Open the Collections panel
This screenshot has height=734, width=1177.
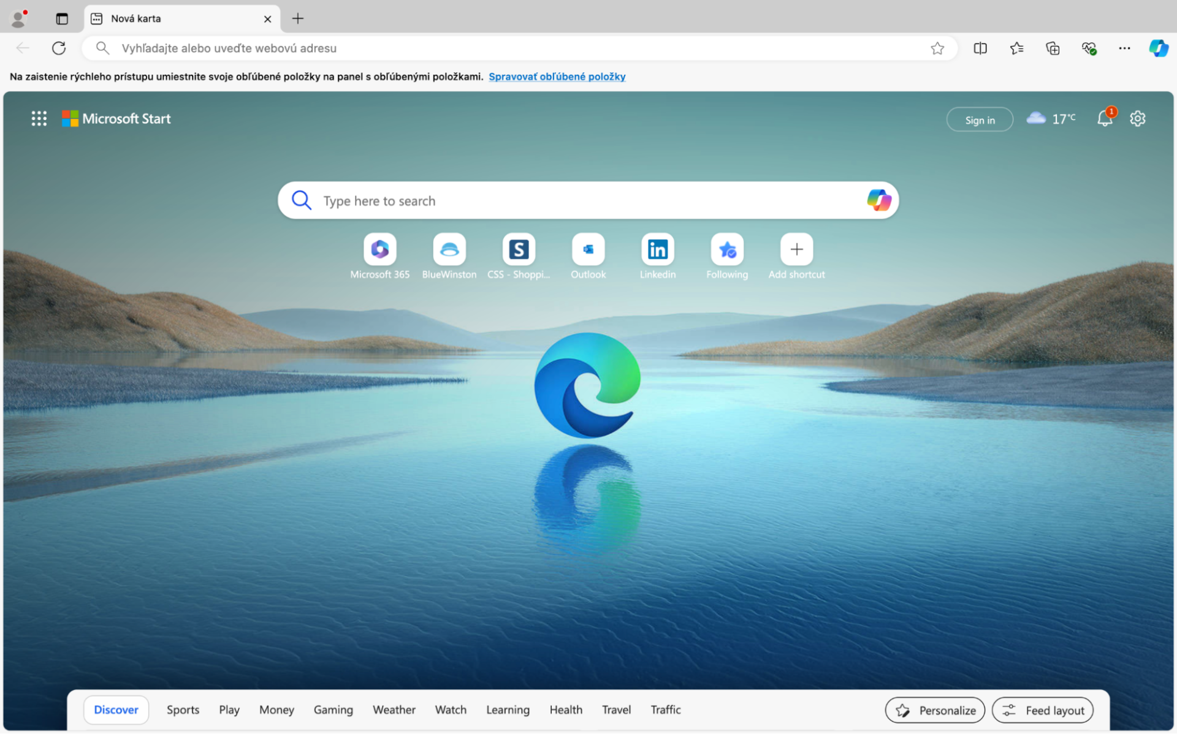[x=1053, y=48]
